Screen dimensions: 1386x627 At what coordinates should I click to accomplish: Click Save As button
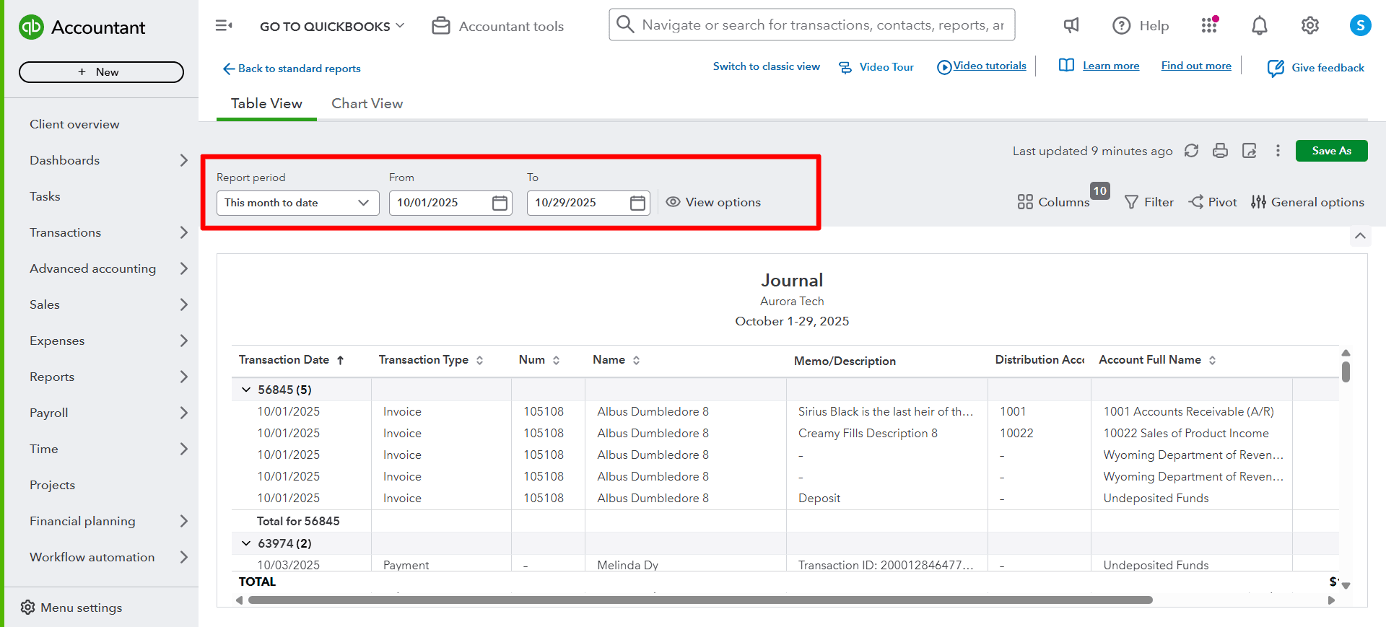pyautogui.click(x=1331, y=151)
